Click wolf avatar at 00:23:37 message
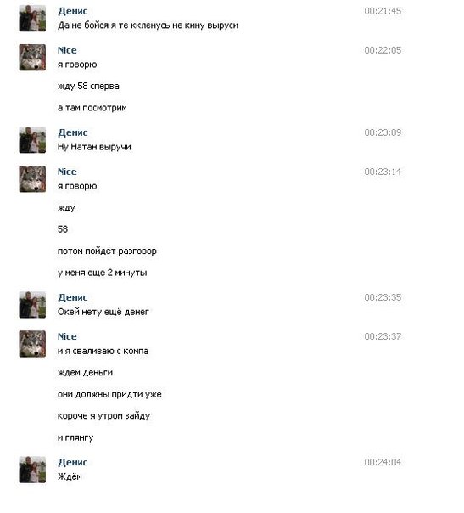 pyautogui.click(x=32, y=344)
